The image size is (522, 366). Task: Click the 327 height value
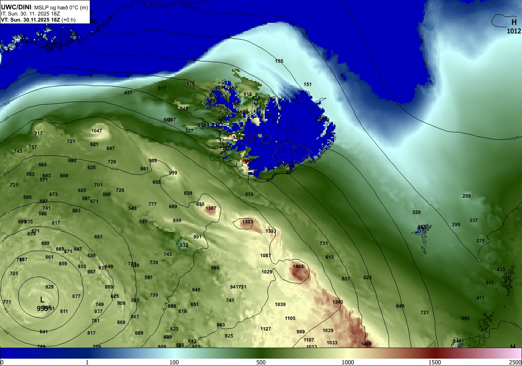click(x=189, y=131)
